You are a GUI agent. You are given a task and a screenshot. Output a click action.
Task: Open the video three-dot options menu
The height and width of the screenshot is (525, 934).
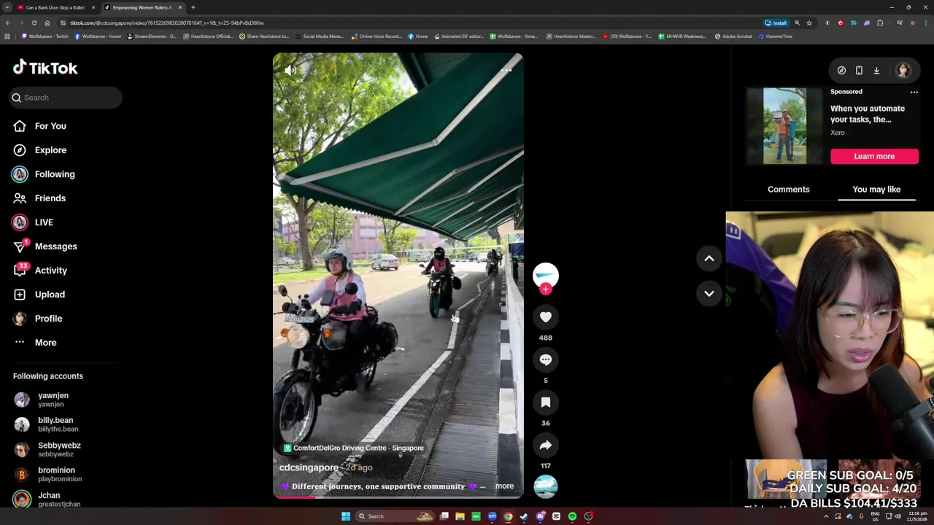point(506,70)
